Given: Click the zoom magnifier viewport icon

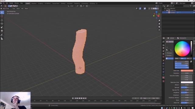Looking at the screenshot, I should coord(159,21).
